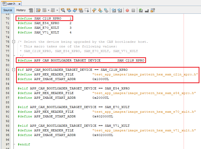Start macro recording with red circle
Screen dimensions: 201x149
coord(127,10)
